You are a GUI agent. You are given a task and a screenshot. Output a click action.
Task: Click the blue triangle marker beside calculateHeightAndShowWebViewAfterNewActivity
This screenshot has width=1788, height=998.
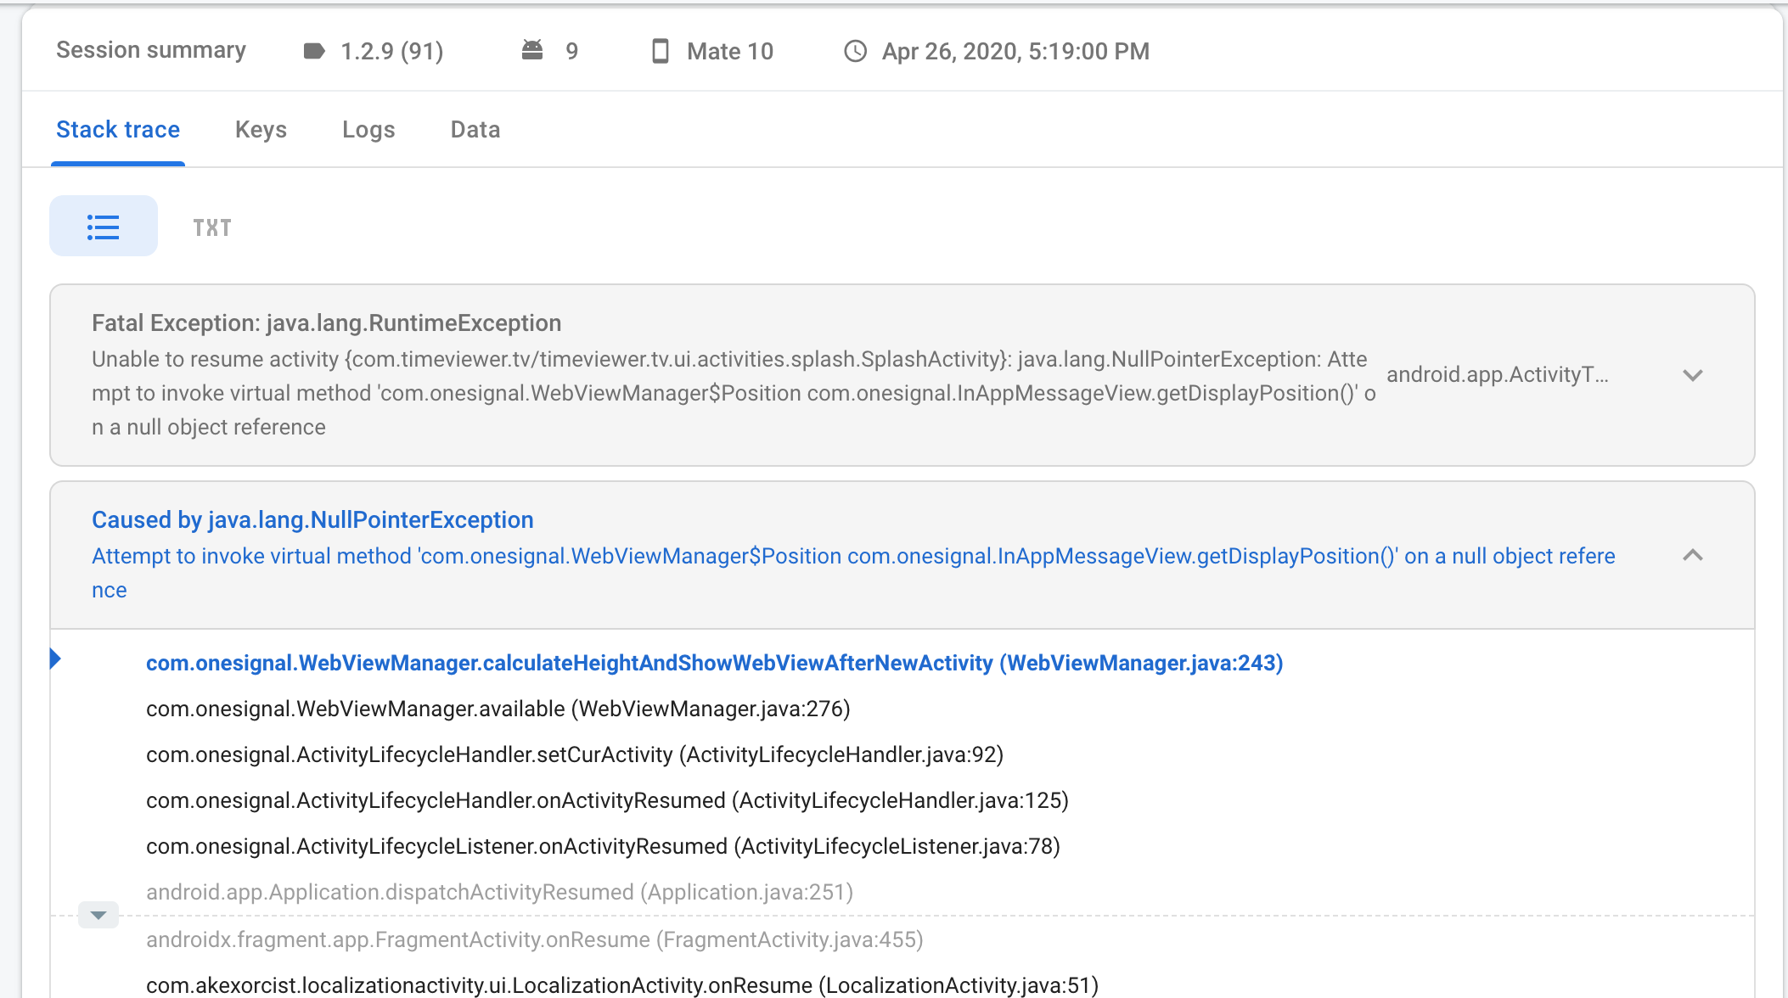(55, 659)
